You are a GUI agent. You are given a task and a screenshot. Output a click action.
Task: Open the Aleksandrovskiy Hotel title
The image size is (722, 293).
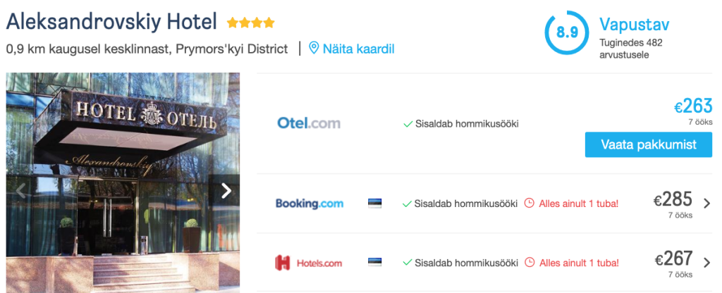[x=111, y=23]
